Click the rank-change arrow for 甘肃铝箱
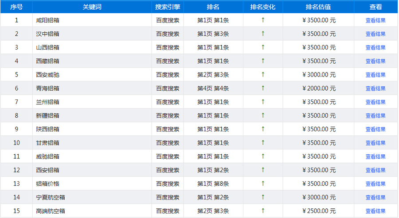This screenshot has width=399, height=218. coord(263,143)
